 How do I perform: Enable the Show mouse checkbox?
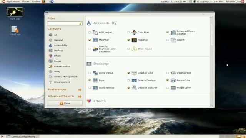(128, 49)
